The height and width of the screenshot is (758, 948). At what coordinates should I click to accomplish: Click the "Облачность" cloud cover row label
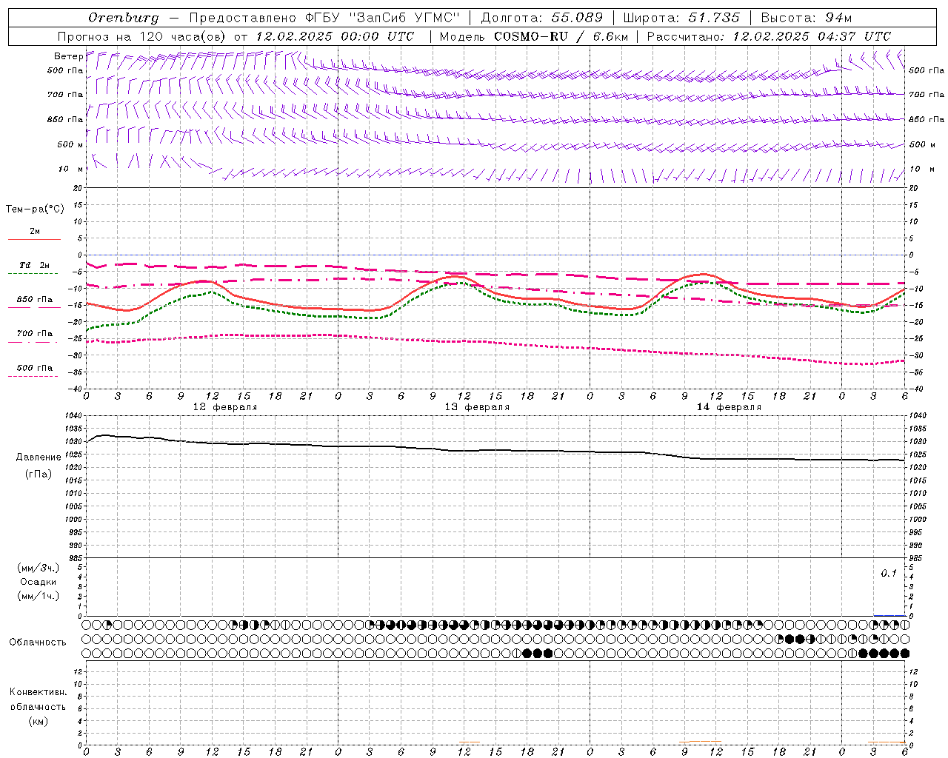[38, 642]
